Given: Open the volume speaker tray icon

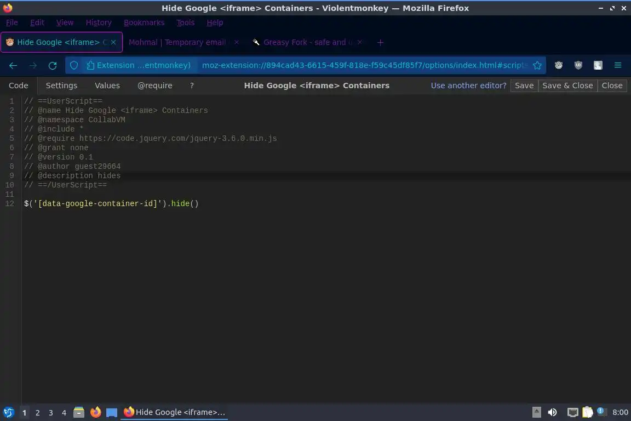Looking at the screenshot, I should point(552,412).
